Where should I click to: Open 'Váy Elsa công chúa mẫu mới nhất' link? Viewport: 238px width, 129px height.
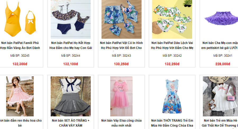click(121, 123)
